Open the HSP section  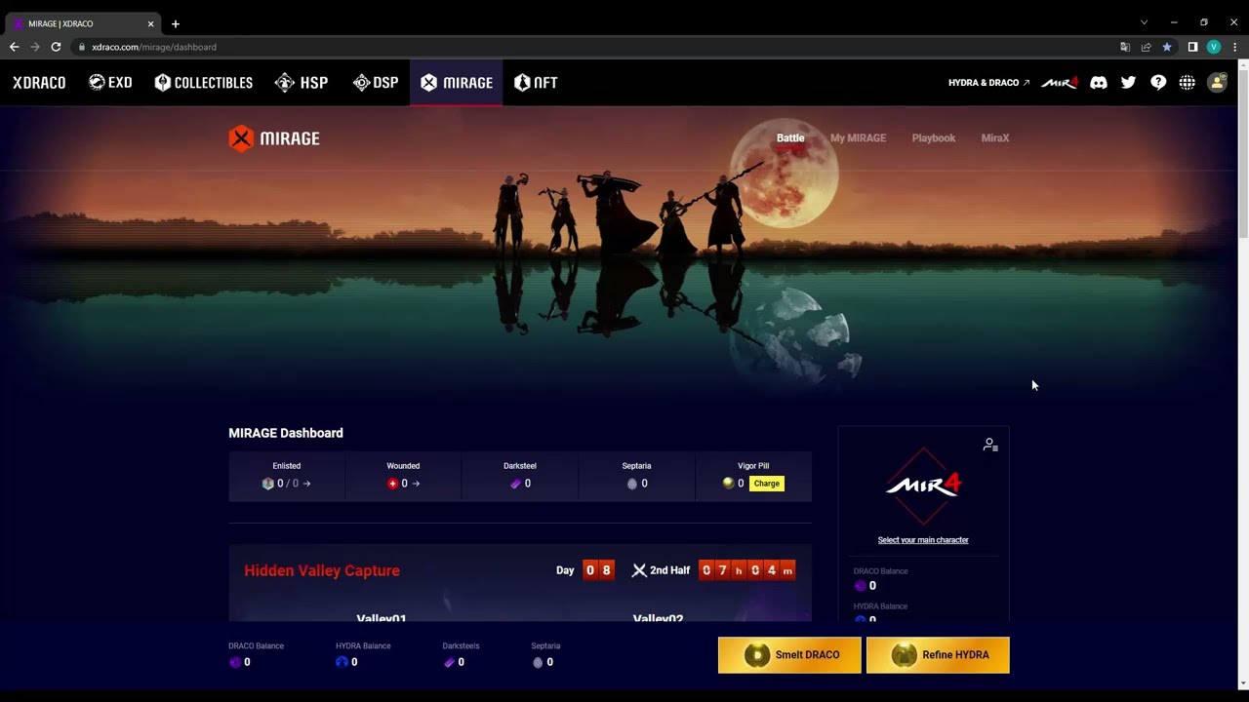[x=302, y=83]
